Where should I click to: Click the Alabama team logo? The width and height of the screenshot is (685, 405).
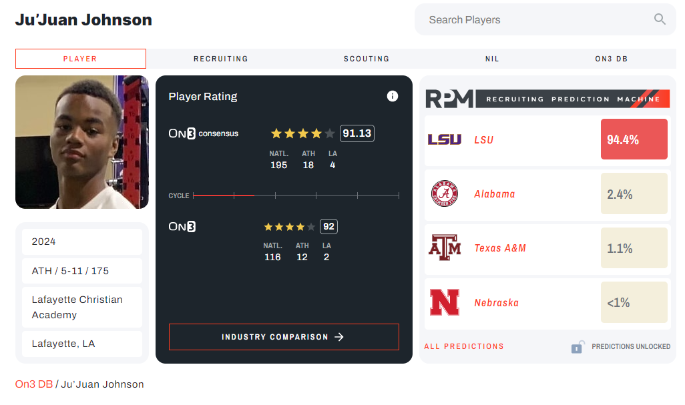click(x=444, y=194)
